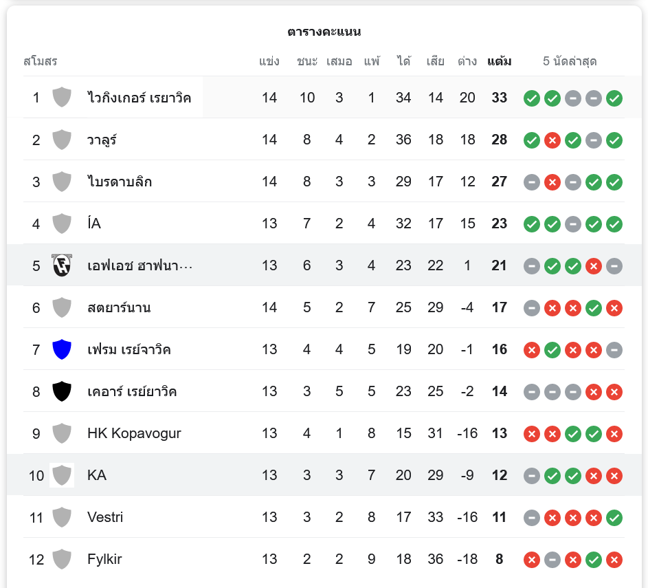Click the red loss icon in ไบรดาบลิก row
648x588 pixels.
point(552,182)
